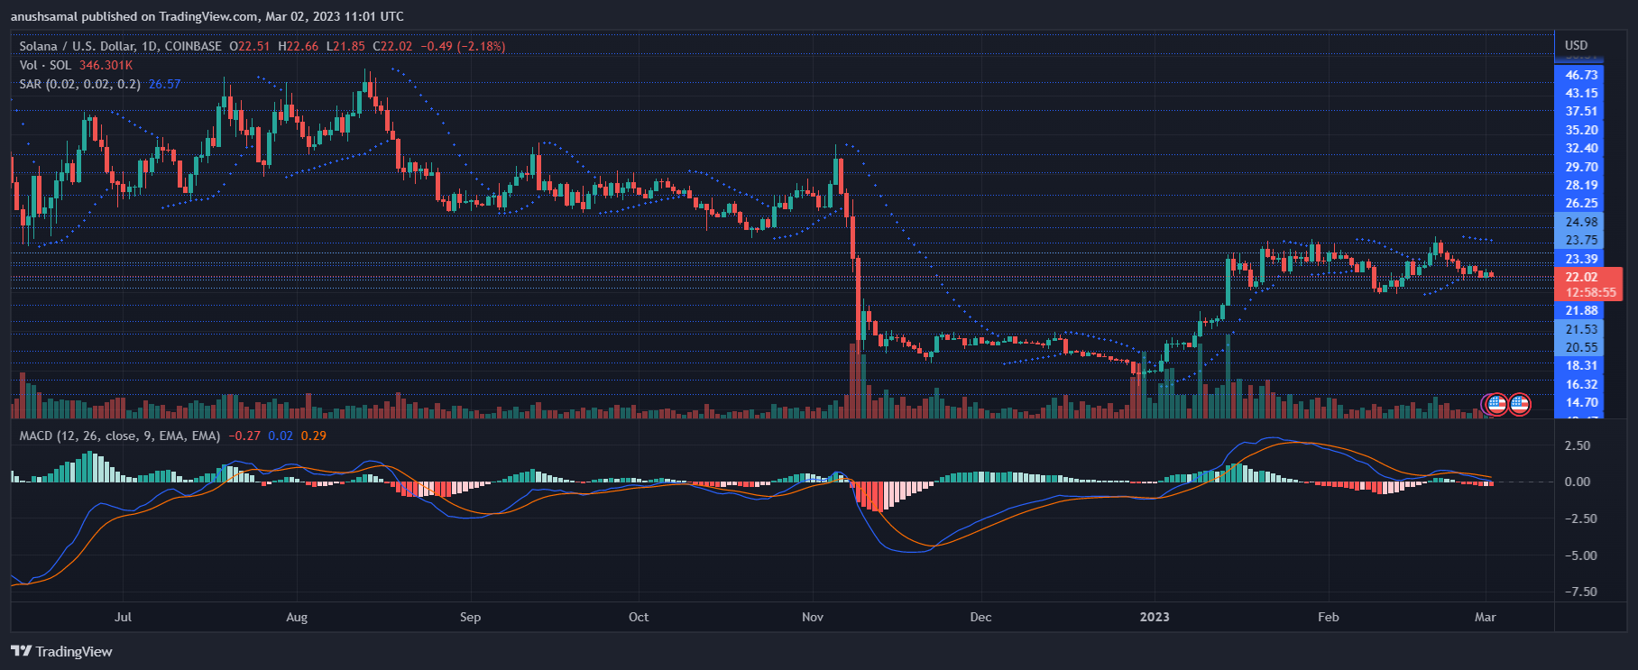Click the SAR value 26.57 in legend
Viewport: 1638px width, 670px height.
(x=165, y=84)
